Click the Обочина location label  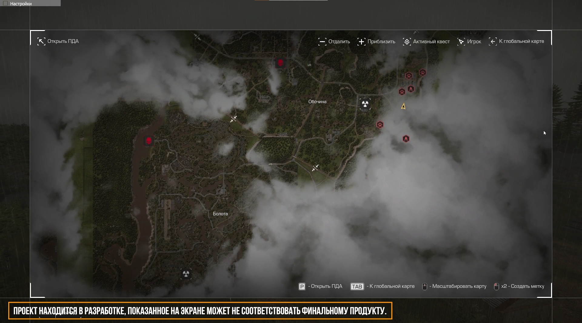click(x=317, y=102)
